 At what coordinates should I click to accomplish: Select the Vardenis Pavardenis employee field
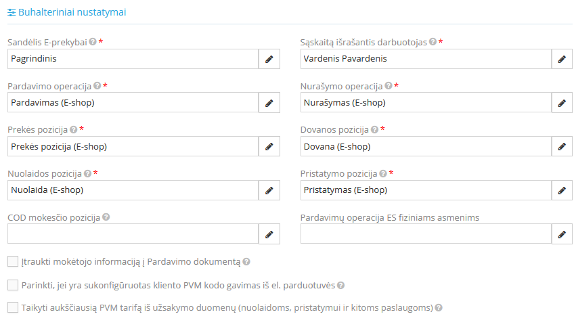[x=426, y=59]
